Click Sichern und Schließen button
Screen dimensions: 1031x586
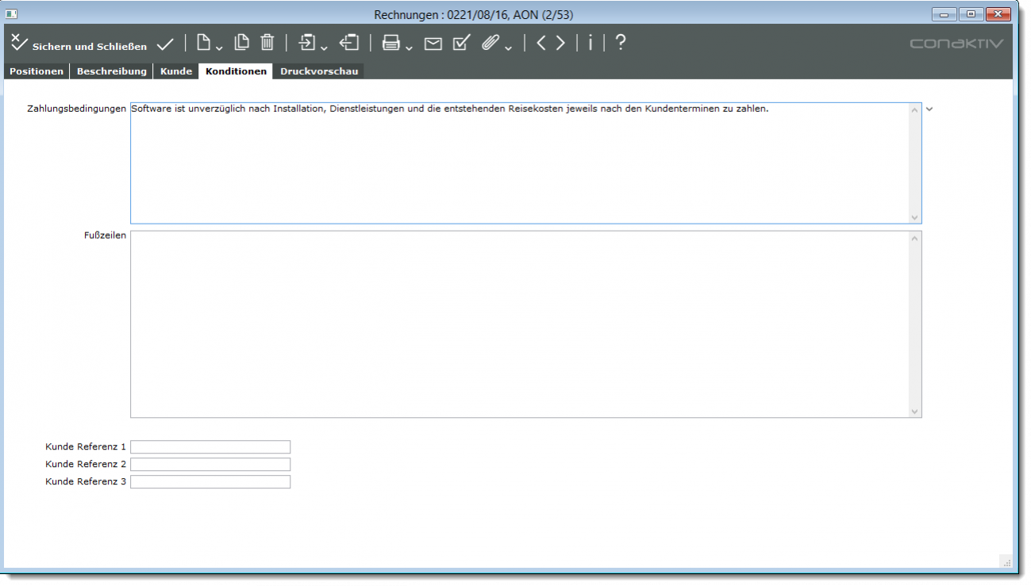tap(79, 45)
